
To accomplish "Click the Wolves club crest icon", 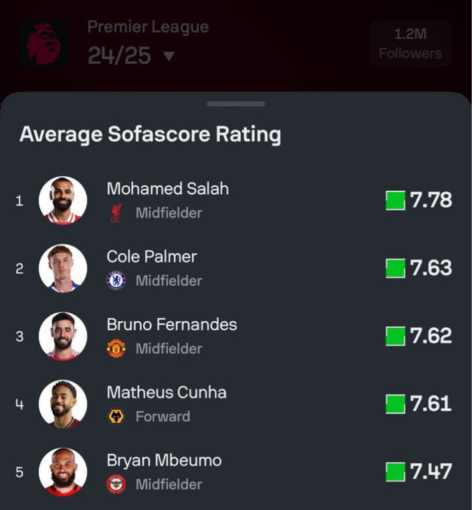I will [x=116, y=416].
